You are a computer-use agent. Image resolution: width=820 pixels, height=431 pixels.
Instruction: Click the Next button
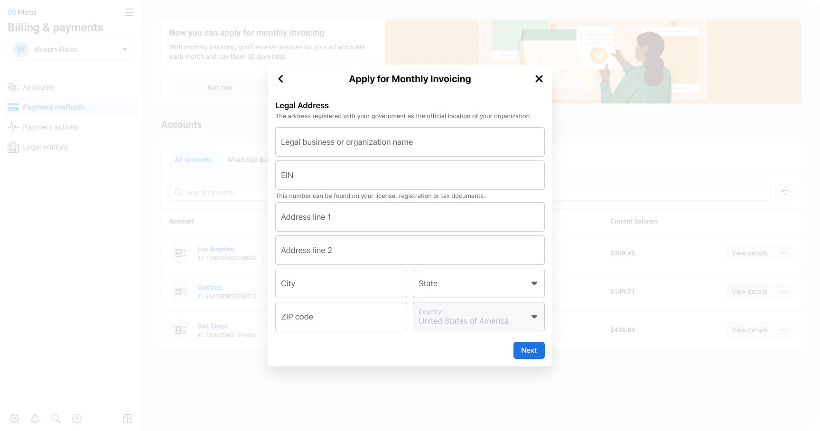pyautogui.click(x=529, y=350)
